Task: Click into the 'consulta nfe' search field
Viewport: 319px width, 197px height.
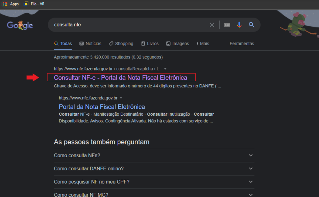Action: click(130, 25)
